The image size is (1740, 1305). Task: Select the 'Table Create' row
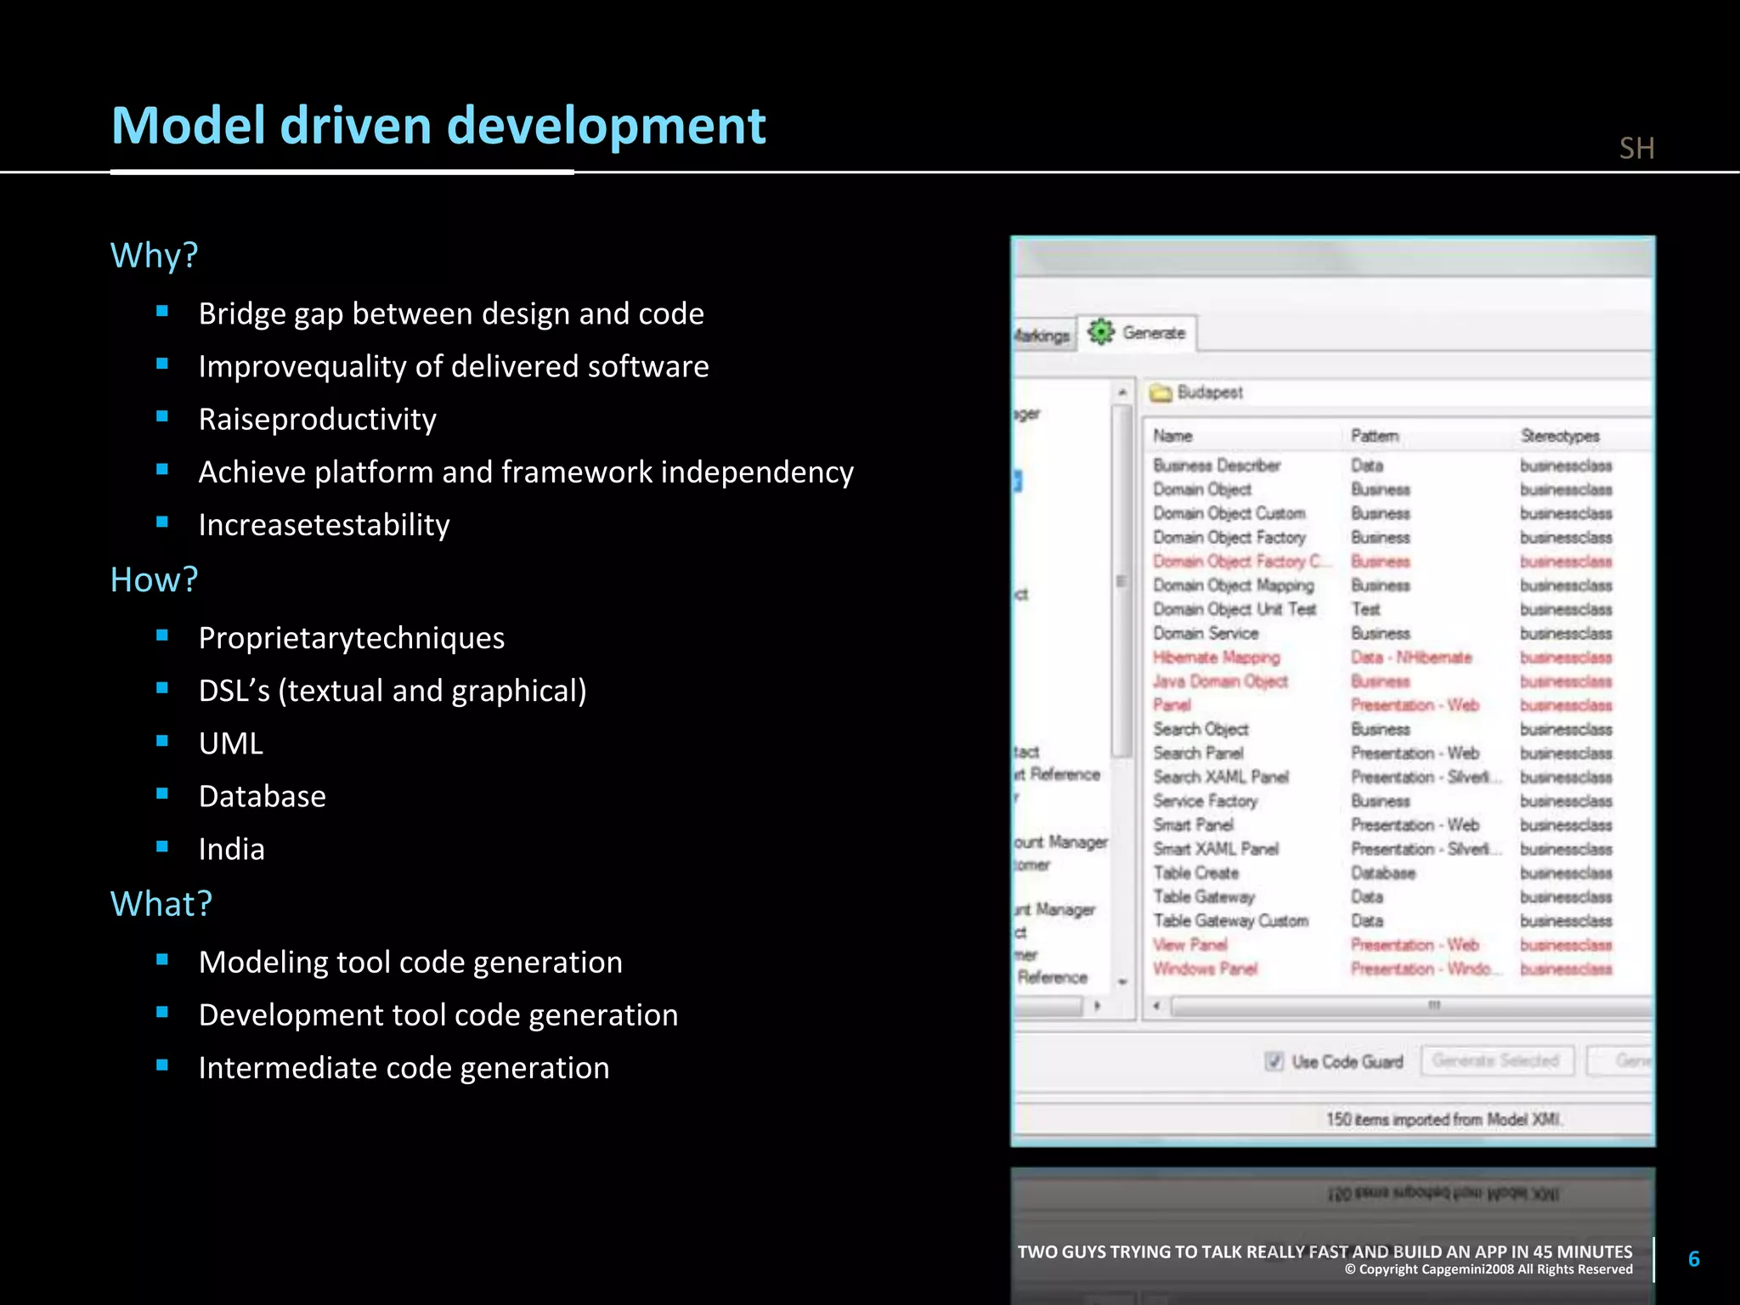[1382, 873]
